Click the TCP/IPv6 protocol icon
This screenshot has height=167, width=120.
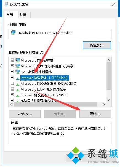click(x=18, y=96)
